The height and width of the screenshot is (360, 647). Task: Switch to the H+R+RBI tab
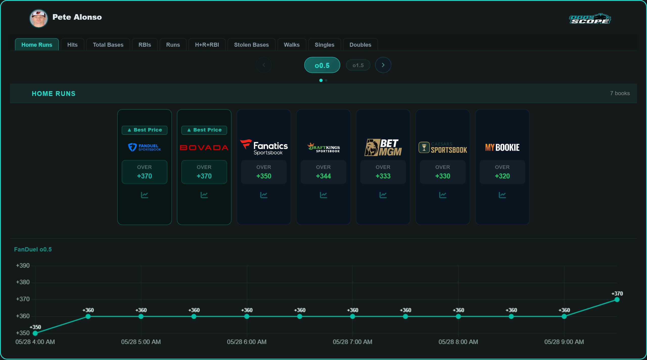click(x=207, y=44)
